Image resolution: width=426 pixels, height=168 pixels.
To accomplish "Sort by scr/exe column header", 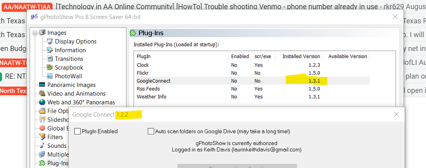I will (x=263, y=57).
